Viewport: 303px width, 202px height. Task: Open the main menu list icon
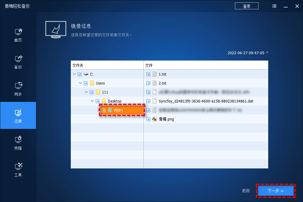[274, 6]
